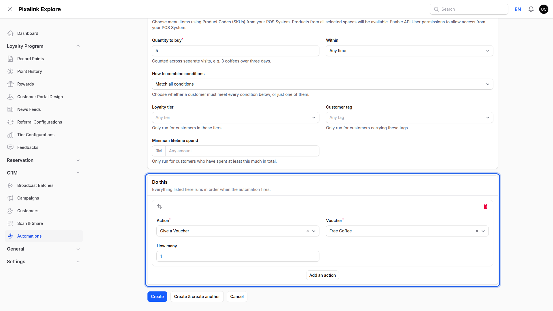Viewport: 553px width, 311px height.
Task: Open the Action dropdown arrow
Action: click(x=314, y=231)
